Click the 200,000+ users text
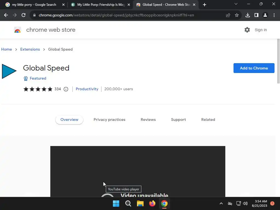Screen dimensions: 280x210 (x=119, y=89)
